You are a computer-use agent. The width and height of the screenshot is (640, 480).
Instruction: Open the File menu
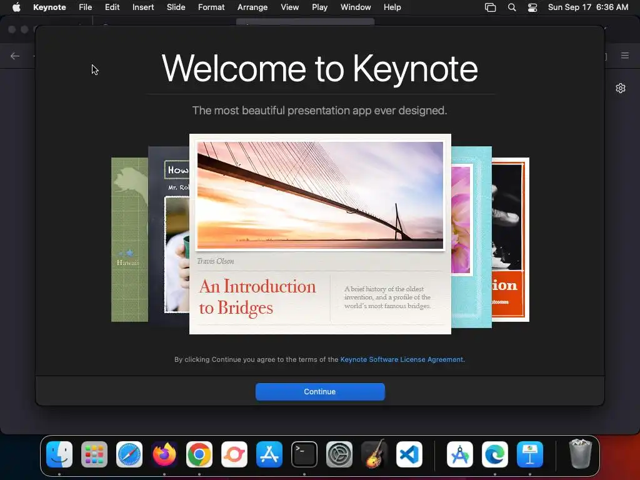click(x=85, y=7)
